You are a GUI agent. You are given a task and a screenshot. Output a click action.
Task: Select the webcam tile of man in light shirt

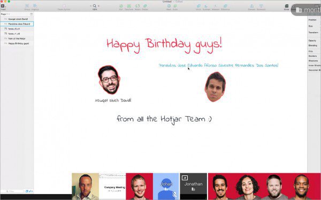pyautogui.click(x=85, y=186)
